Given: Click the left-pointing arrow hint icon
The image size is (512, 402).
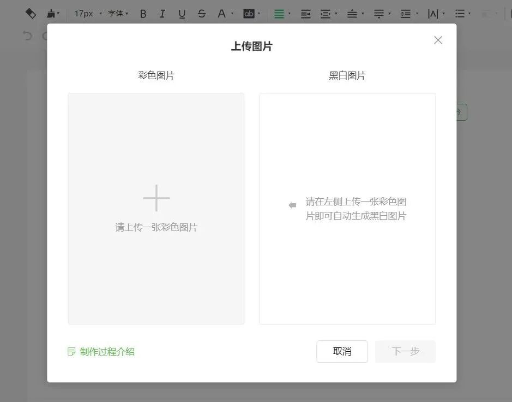Looking at the screenshot, I should pyautogui.click(x=292, y=205).
